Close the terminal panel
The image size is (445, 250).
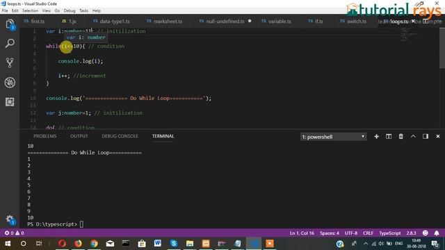pyautogui.click(x=437, y=137)
